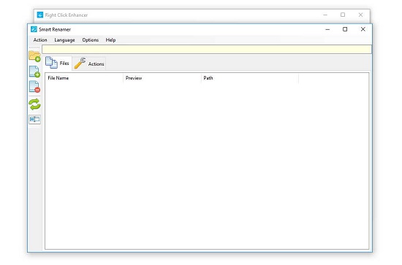Click the Smart Renamer title bar app icon
The image size is (402, 265).
tap(34, 29)
